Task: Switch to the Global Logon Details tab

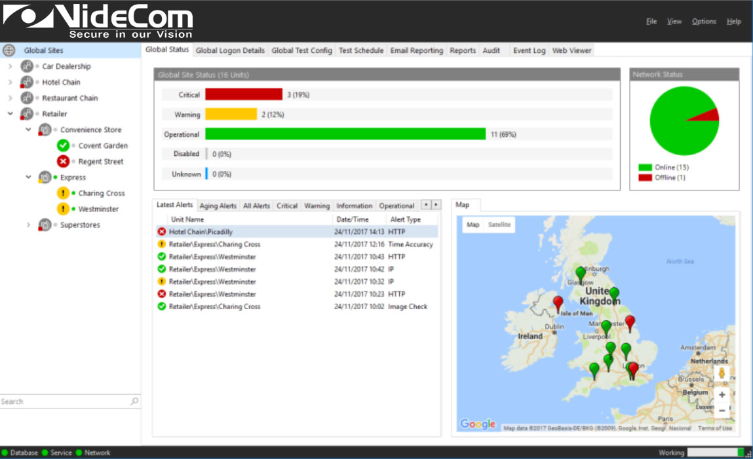Action: [230, 50]
